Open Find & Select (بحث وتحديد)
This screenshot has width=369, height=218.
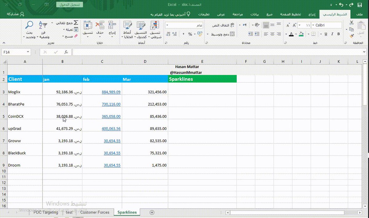pos(29,30)
